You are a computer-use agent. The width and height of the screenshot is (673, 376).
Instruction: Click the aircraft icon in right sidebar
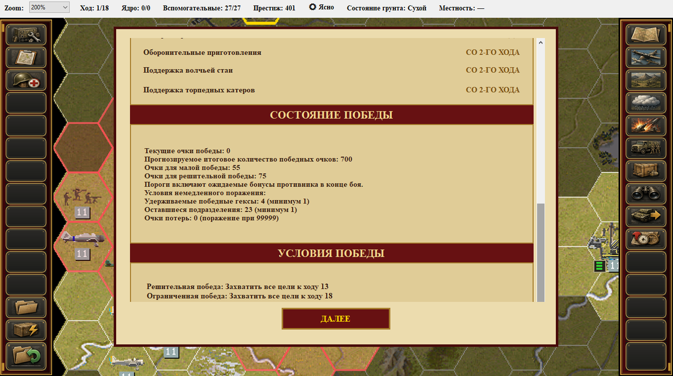click(645, 58)
